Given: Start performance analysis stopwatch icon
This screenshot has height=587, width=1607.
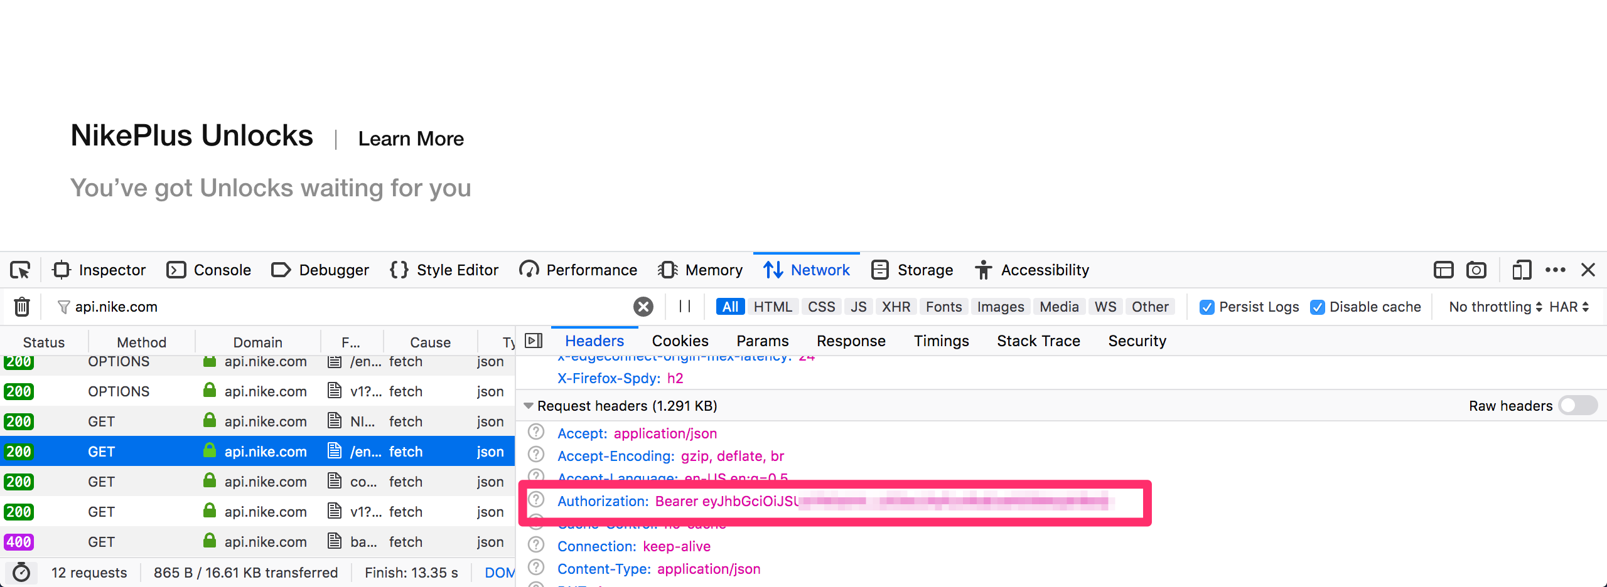Looking at the screenshot, I should point(21,573).
